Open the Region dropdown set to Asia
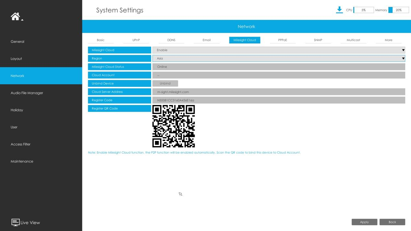Image resolution: width=411 pixels, height=231 pixels. point(279,58)
